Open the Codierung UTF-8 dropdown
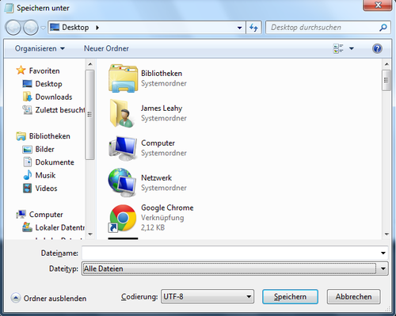The image size is (396, 316). (208, 297)
